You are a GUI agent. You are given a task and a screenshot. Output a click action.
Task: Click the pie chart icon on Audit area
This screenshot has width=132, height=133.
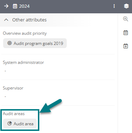click(9, 124)
